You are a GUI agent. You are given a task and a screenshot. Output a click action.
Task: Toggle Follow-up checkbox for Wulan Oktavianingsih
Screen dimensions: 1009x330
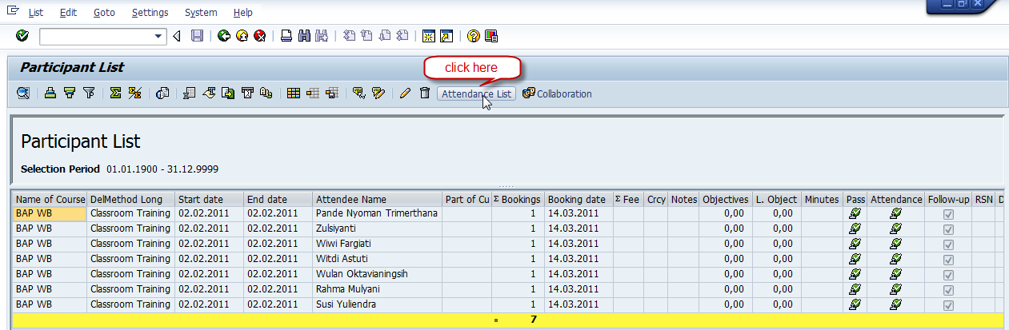[x=948, y=274]
